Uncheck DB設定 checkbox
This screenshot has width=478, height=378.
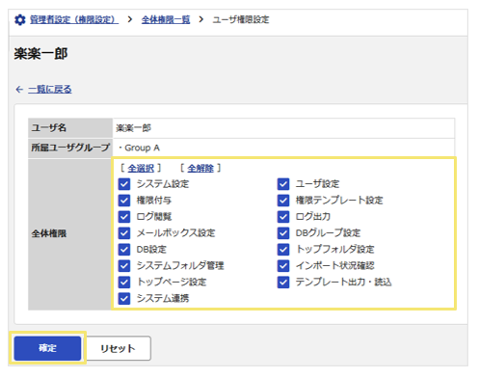coord(124,250)
